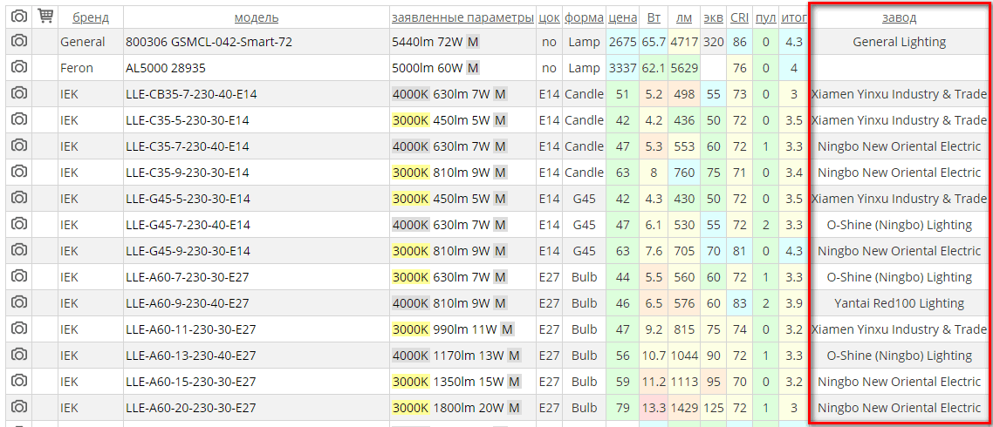Open photo for LLE-C35-7-230-40-E14

(x=19, y=146)
